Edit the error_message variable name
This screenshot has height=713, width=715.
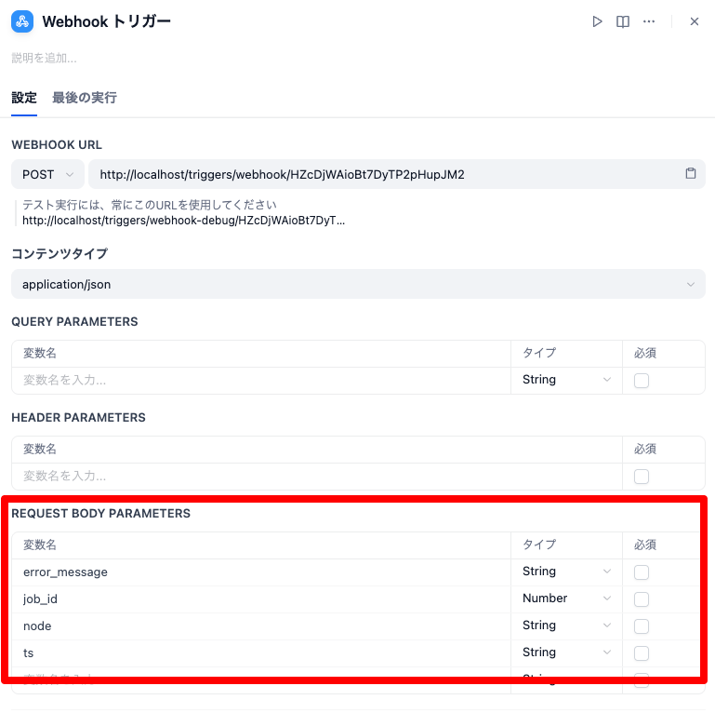pyautogui.click(x=261, y=572)
